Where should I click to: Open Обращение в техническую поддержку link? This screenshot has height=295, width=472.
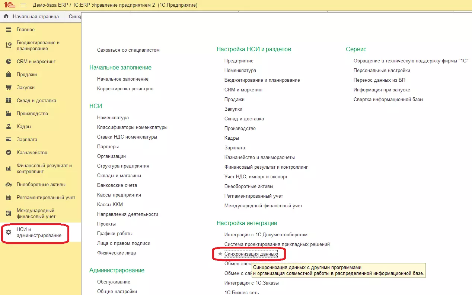coord(411,61)
